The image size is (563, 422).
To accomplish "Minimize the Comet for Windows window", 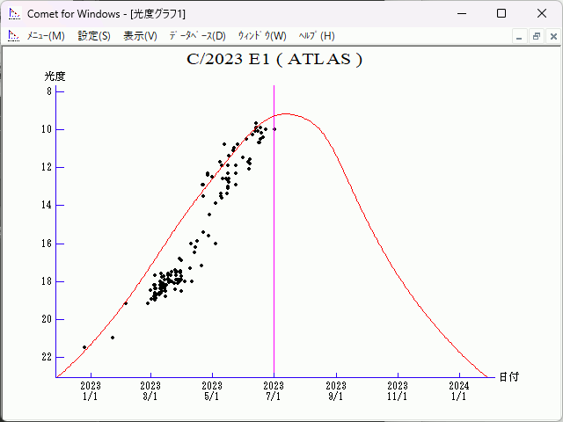I will tap(462, 14).
